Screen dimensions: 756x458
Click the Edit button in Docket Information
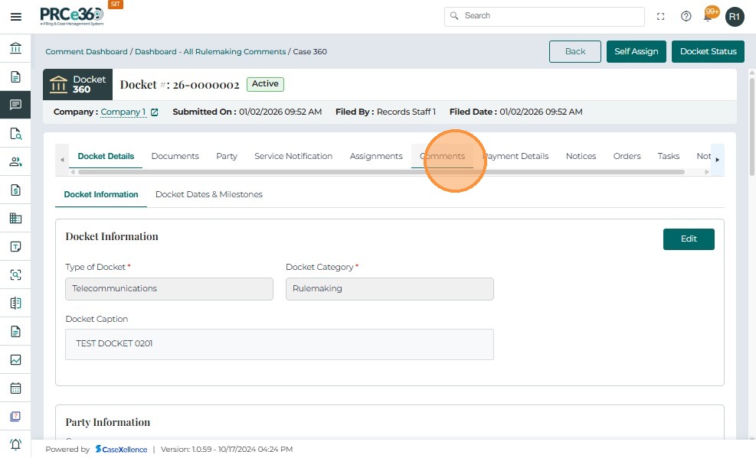tap(689, 239)
